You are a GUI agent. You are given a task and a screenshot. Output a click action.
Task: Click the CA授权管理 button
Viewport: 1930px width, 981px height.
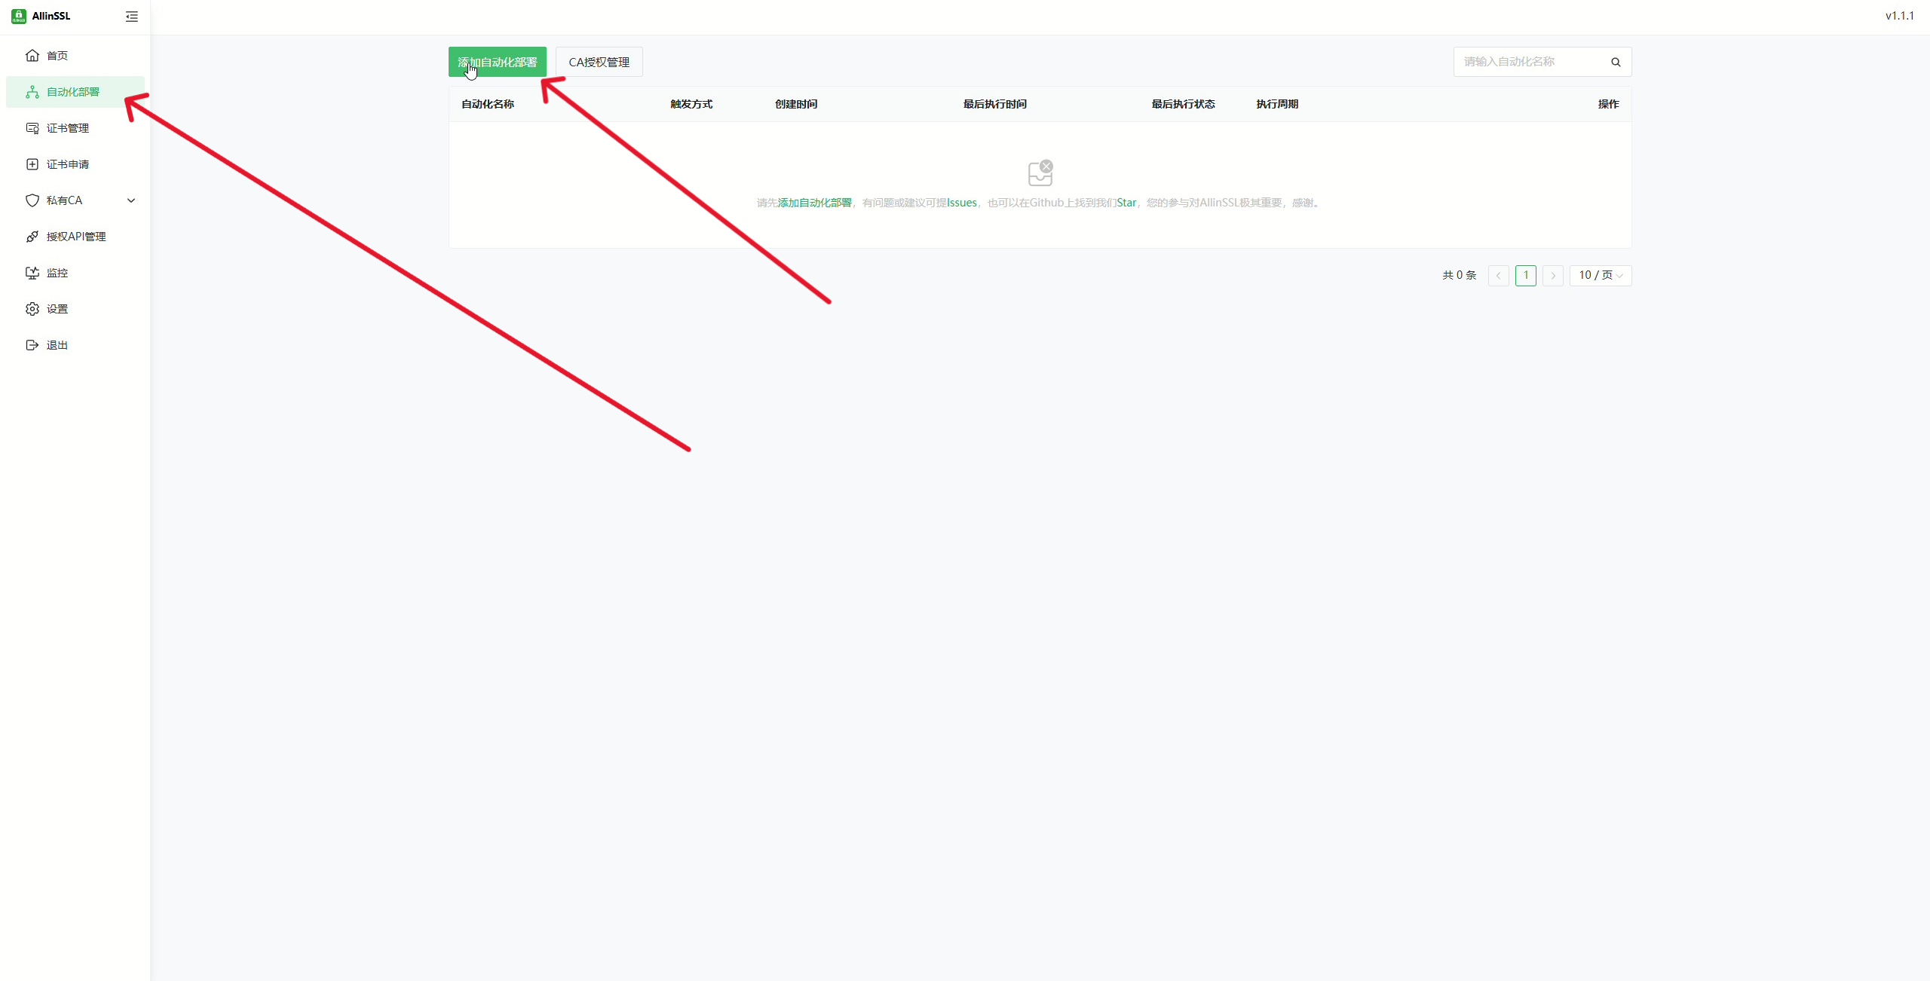[x=599, y=62]
